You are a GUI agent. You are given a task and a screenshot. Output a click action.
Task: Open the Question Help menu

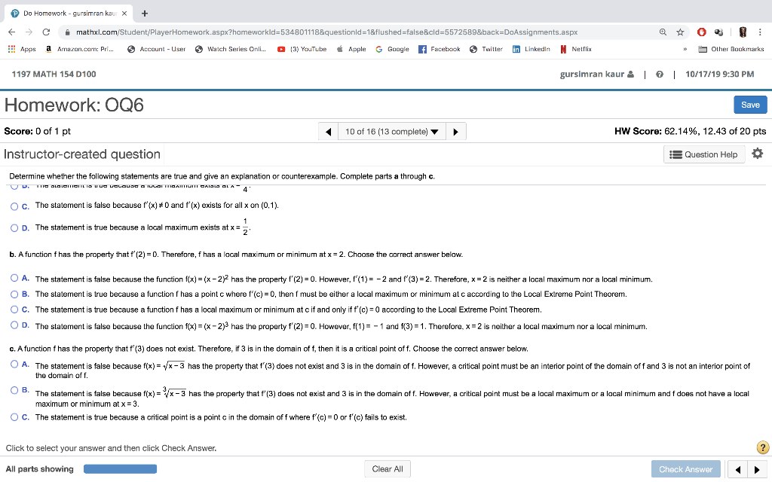[703, 154]
